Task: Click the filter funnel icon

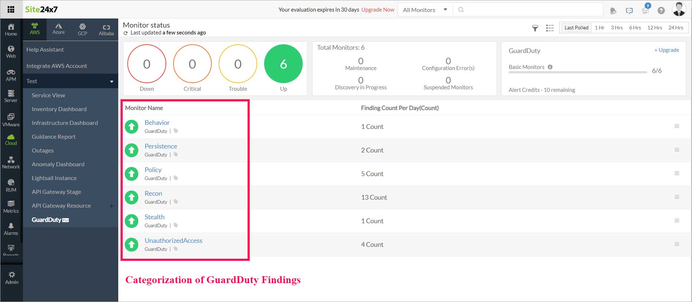Action: [535, 28]
